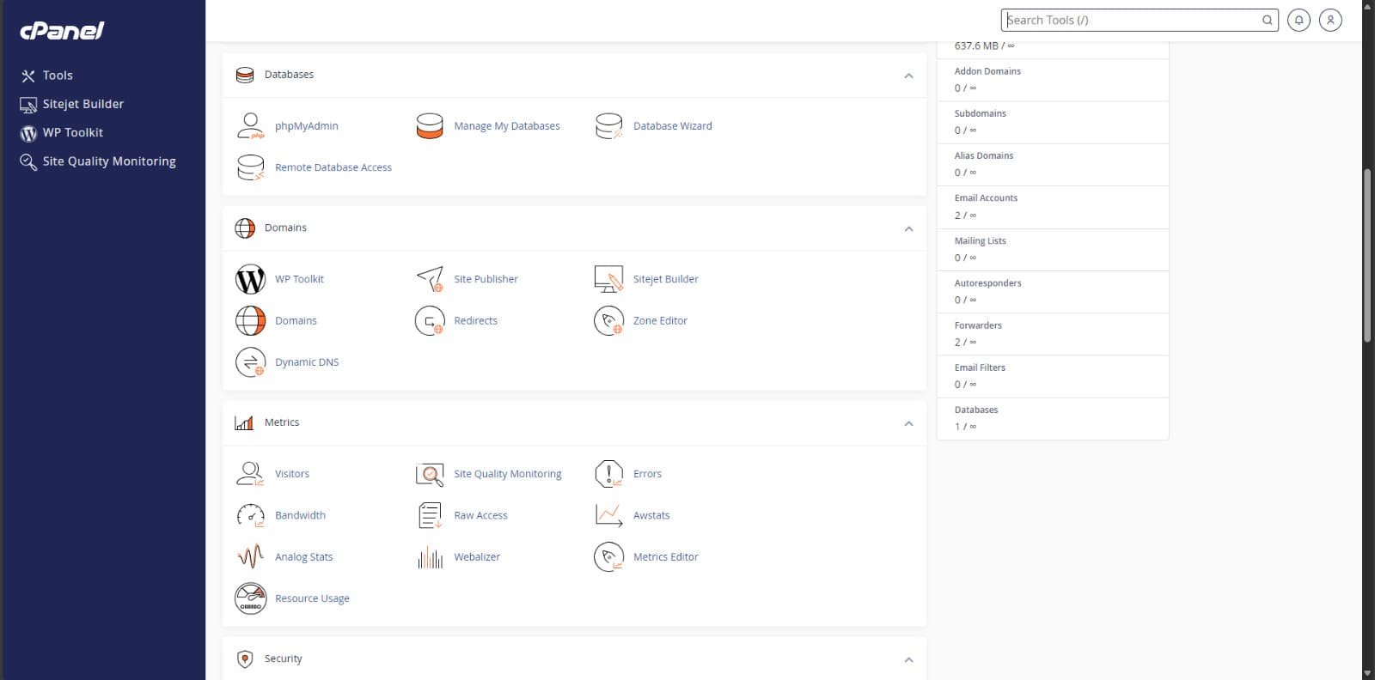
Task: Open the user account icon
Action: tap(1330, 20)
